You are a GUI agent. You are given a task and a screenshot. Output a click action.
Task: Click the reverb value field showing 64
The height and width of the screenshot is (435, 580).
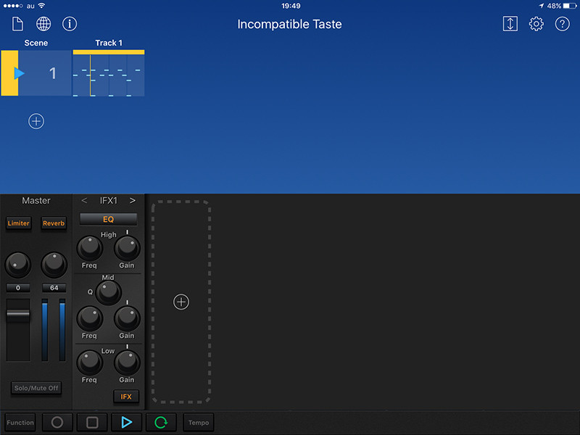54,288
